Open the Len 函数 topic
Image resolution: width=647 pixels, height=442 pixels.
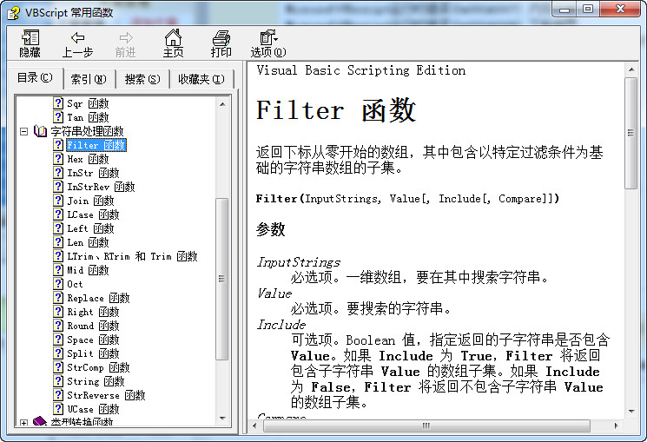tap(88, 242)
